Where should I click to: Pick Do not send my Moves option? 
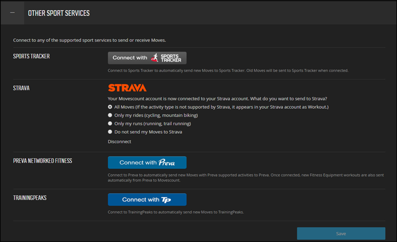[x=110, y=132]
